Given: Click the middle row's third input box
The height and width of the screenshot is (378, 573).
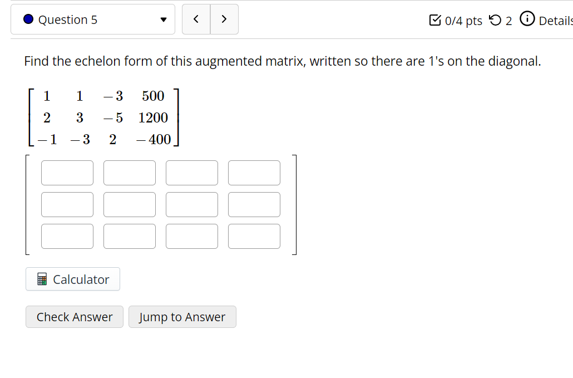Looking at the screenshot, I should (191, 204).
